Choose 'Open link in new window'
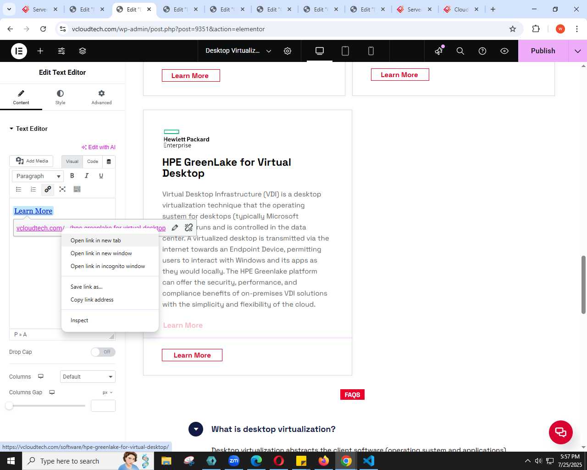 coord(110,253)
